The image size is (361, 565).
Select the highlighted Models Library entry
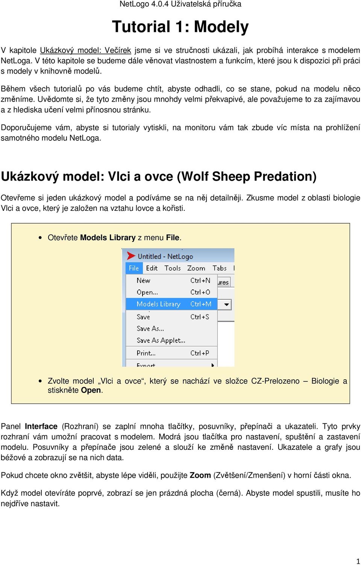[x=171, y=304]
